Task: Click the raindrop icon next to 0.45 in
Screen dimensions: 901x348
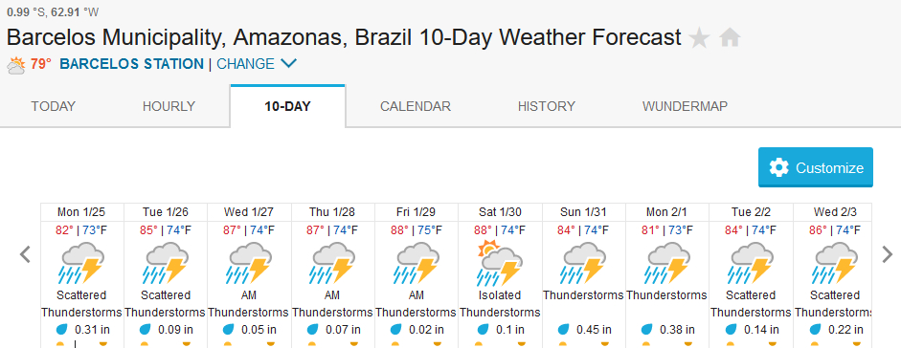Action: pos(563,330)
